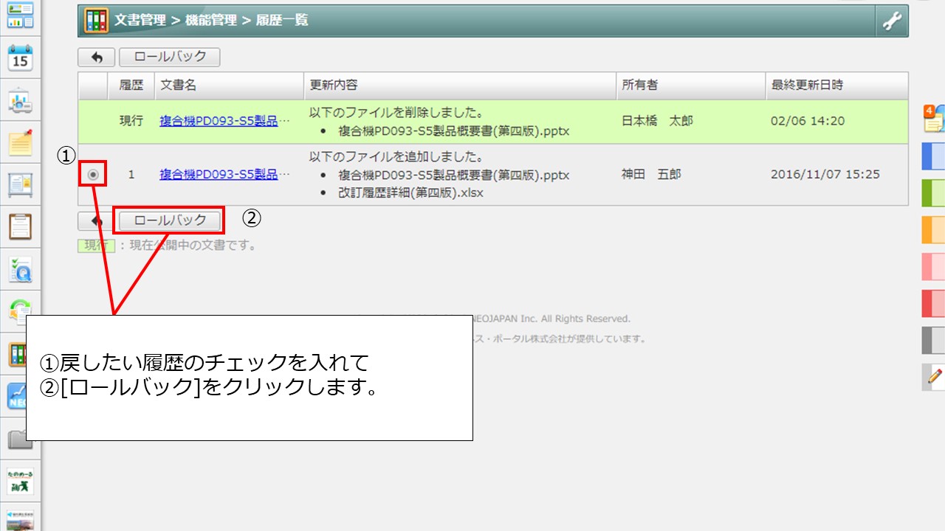Click the document search magnifier icon

pyautogui.click(x=20, y=270)
